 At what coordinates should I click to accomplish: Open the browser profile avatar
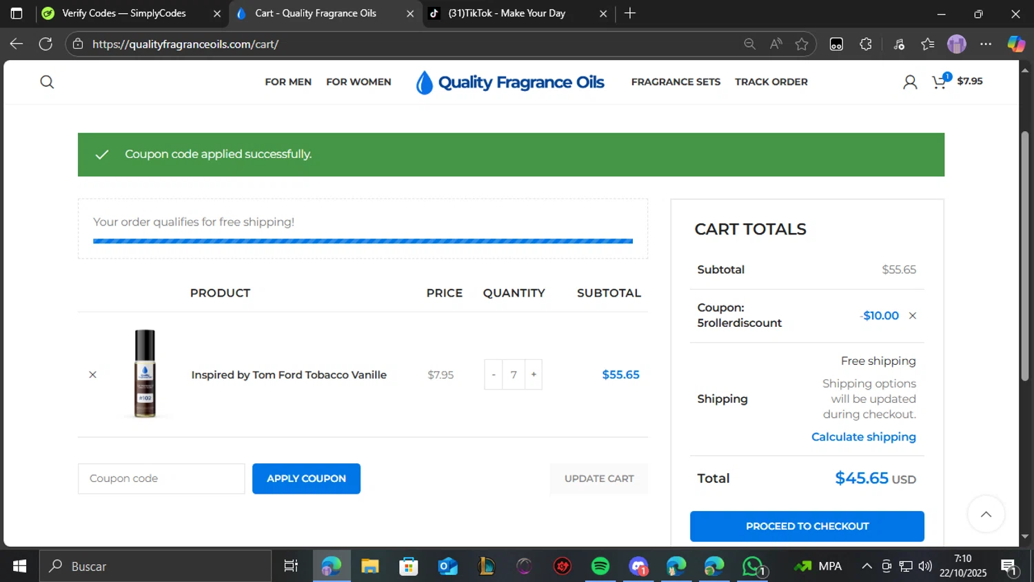[957, 44]
